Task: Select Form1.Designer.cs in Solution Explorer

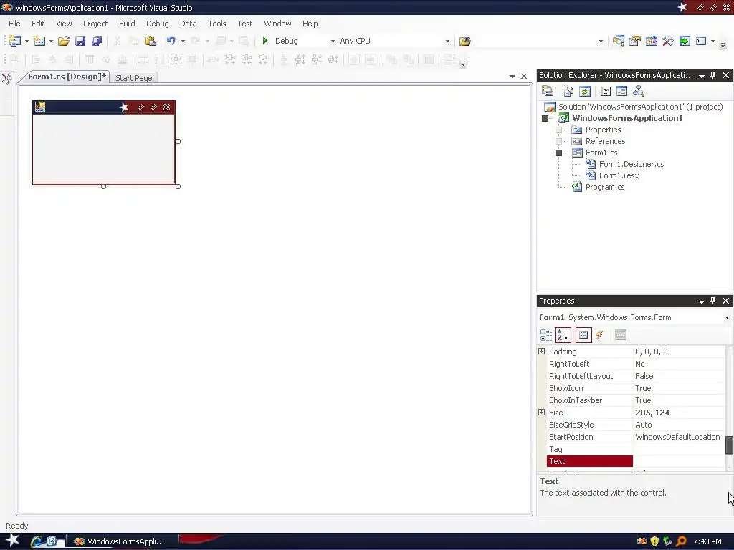Action: pyautogui.click(x=631, y=164)
